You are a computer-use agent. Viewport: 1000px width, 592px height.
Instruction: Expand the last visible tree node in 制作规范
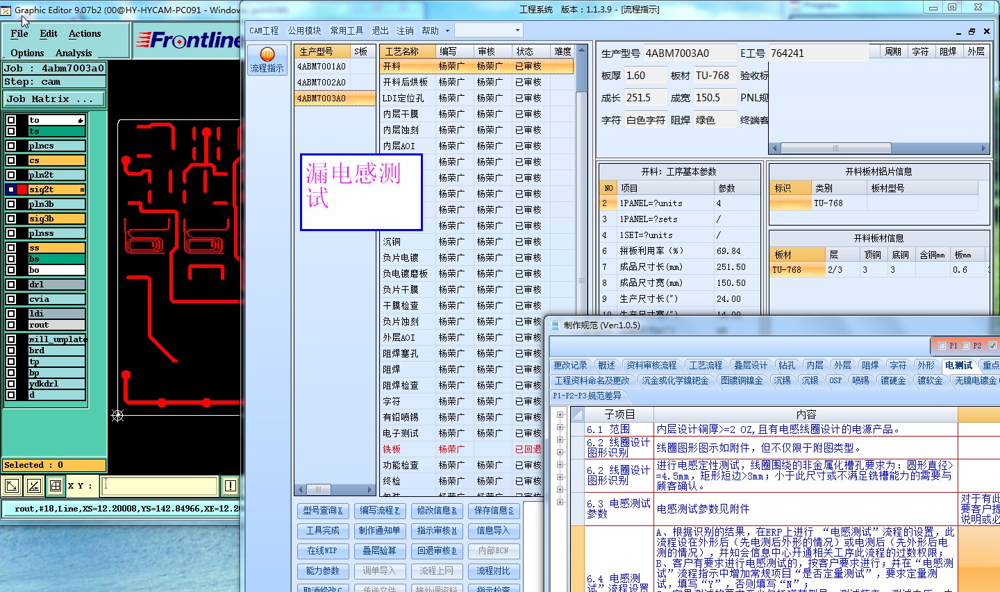(560, 502)
